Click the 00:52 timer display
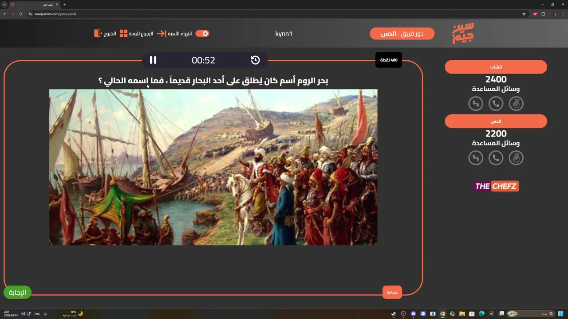 tap(203, 60)
